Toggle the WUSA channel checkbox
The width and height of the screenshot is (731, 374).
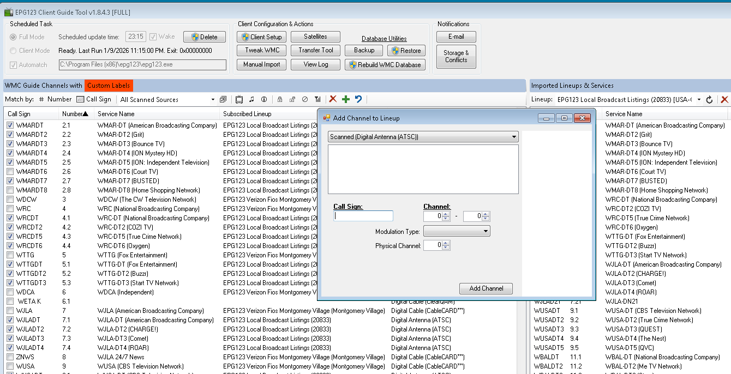pyautogui.click(x=10, y=366)
